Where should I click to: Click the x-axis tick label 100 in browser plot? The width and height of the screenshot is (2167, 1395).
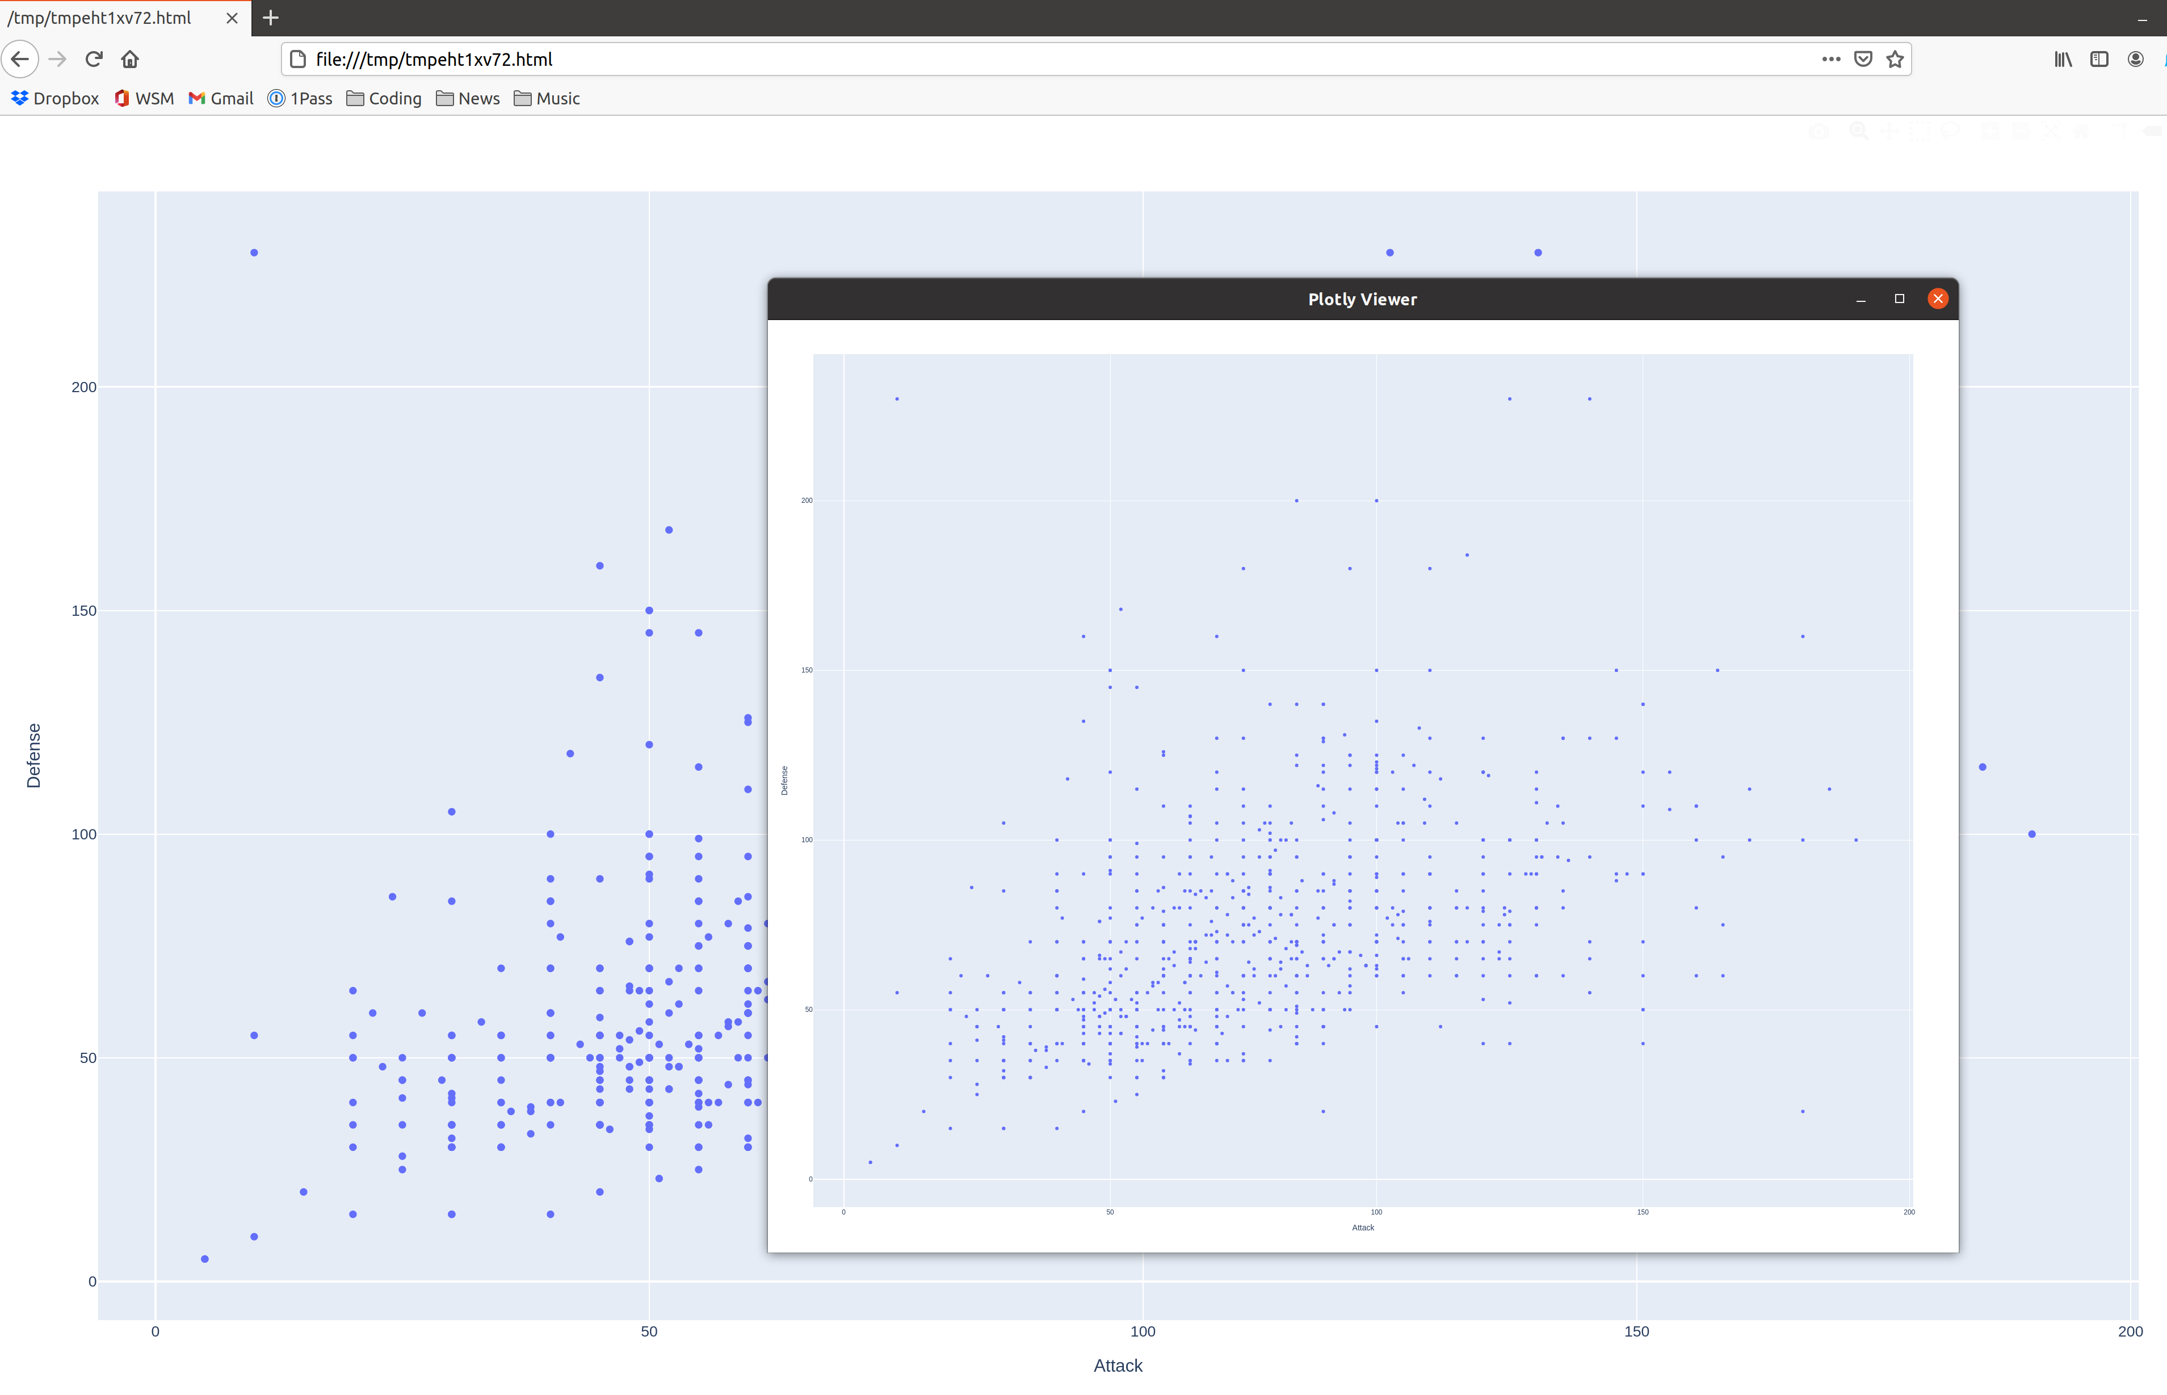1143,1331
